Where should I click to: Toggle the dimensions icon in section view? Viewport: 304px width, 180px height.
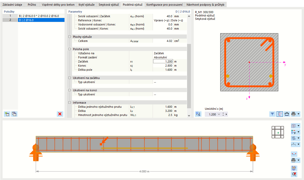point(287,114)
